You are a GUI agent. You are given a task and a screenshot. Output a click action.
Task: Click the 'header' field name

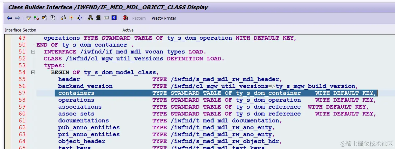point(69,79)
